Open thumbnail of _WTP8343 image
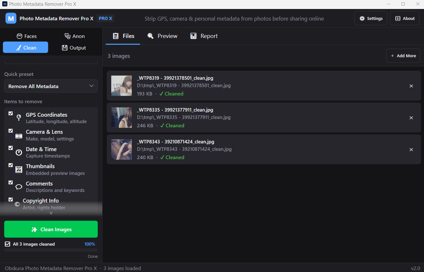Image resolution: width=424 pixels, height=272 pixels. click(x=122, y=149)
